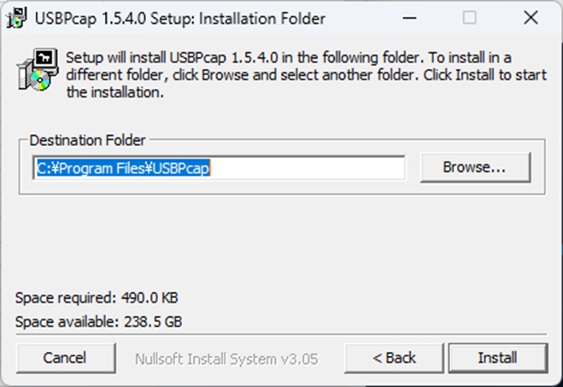Click the Destination Folder group label

pos(87,139)
